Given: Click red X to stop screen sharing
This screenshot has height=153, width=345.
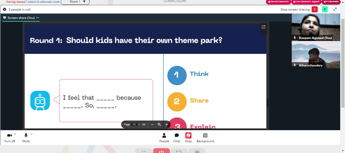Looking at the screenshot, I should [x=315, y=9].
